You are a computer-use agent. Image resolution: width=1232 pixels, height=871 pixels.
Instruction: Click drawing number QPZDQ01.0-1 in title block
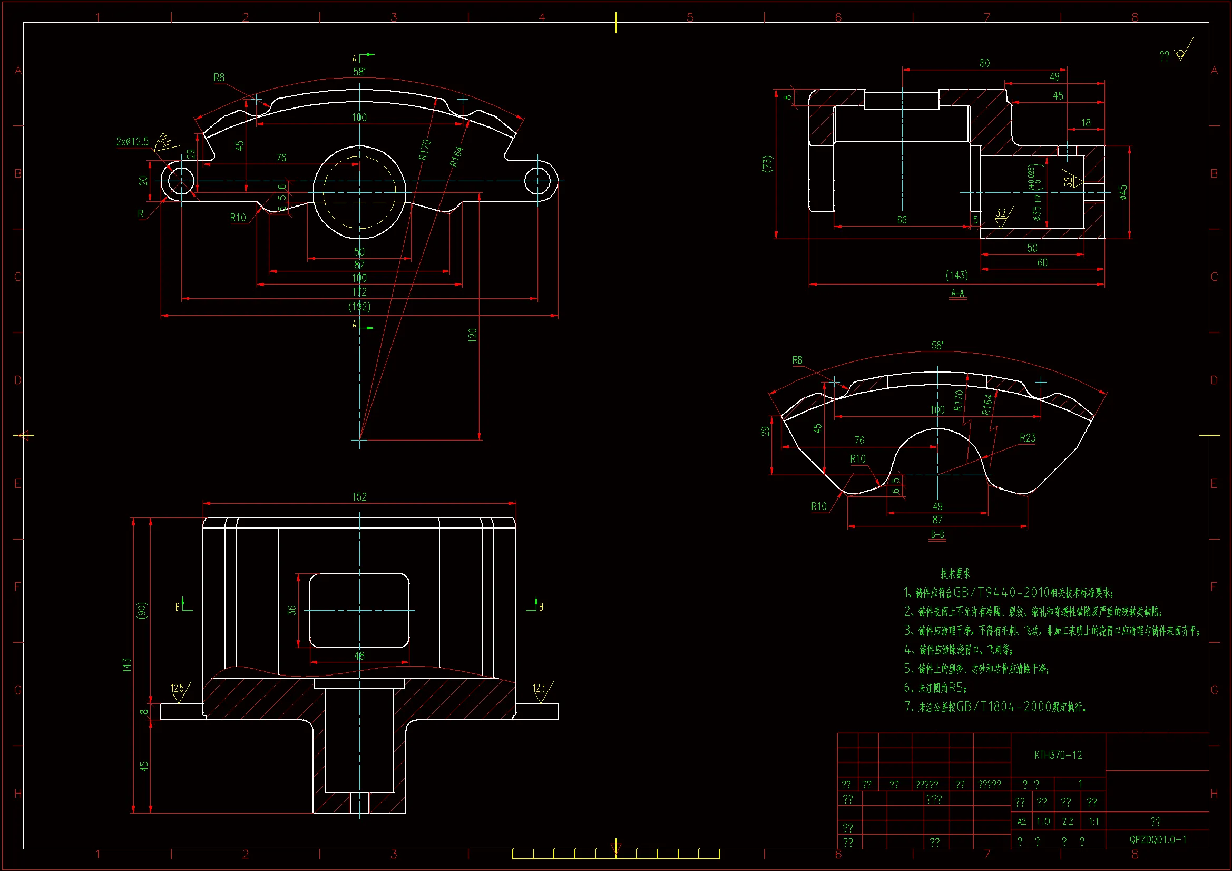click(x=1157, y=839)
